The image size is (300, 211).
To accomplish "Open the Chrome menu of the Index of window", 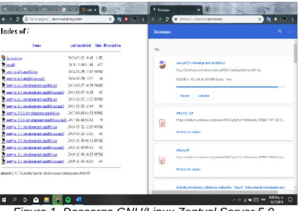I will (143, 19).
